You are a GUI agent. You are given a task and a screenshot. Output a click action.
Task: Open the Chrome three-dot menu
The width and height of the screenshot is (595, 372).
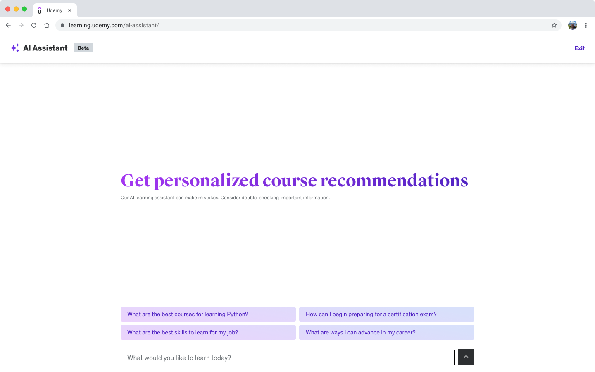coord(586,25)
